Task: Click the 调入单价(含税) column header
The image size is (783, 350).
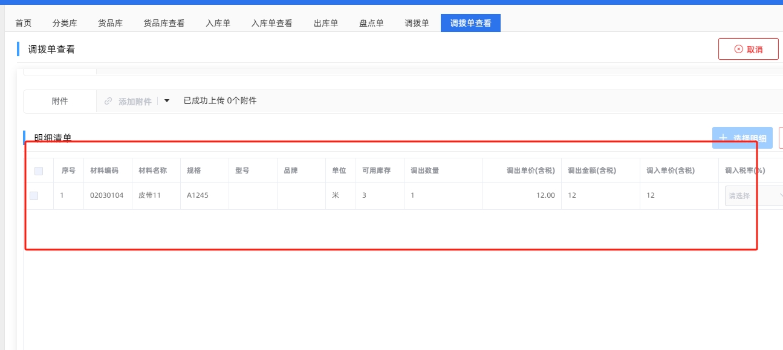Action: pyautogui.click(x=671, y=170)
